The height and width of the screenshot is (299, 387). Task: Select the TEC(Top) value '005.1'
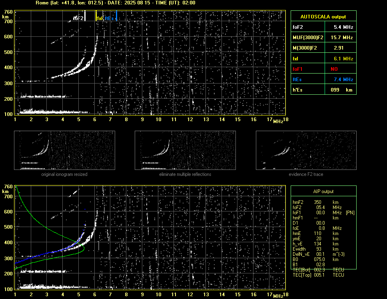(x=319, y=275)
